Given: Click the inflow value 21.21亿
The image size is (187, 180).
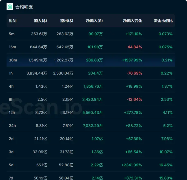Looking at the screenshot, I should 41,139.
